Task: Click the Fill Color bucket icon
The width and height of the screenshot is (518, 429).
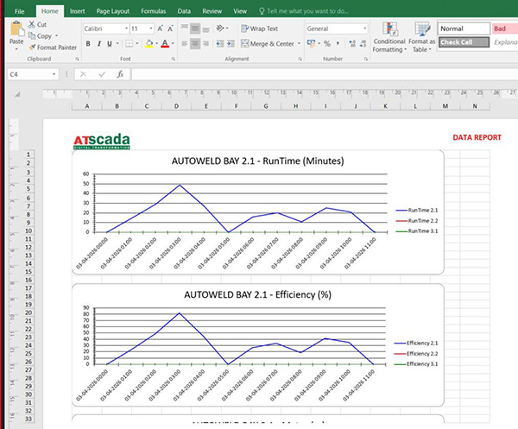Action: click(148, 43)
